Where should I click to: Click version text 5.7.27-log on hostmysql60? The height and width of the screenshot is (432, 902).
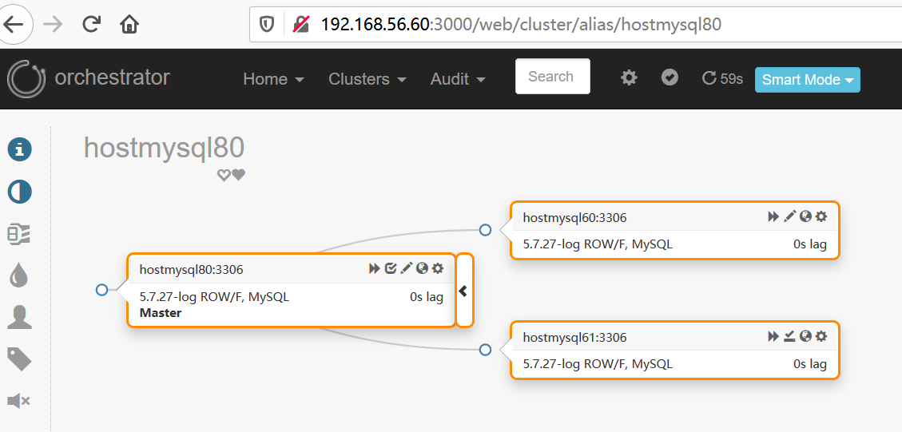(x=552, y=244)
